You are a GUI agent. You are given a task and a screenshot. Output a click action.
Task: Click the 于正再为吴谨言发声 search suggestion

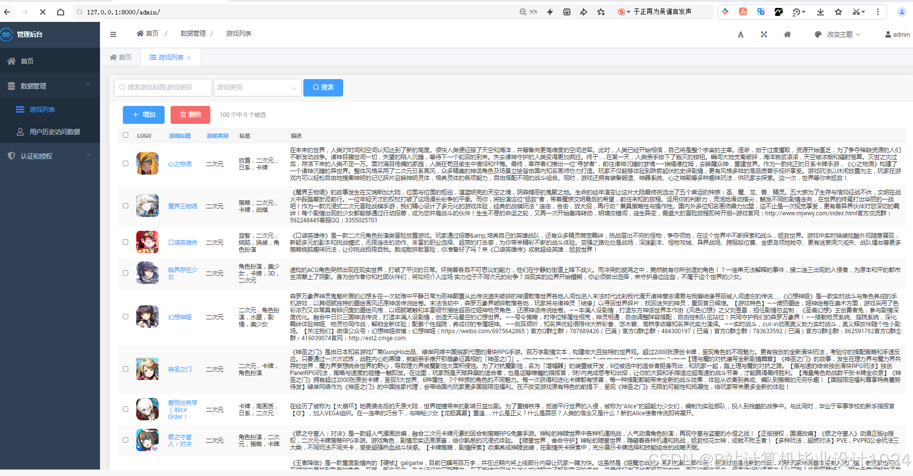pos(662,12)
